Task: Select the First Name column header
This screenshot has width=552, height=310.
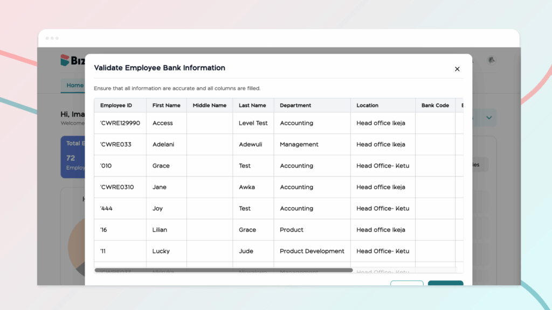Action: (166, 105)
